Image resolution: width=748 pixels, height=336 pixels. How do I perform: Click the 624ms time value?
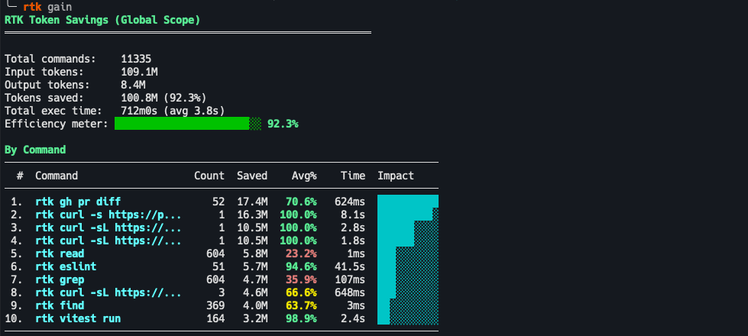pos(350,202)
